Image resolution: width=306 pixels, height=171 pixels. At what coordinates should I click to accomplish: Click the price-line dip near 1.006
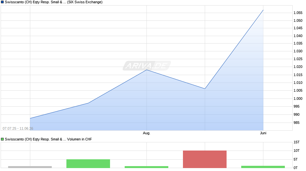[x=205, y=89]
